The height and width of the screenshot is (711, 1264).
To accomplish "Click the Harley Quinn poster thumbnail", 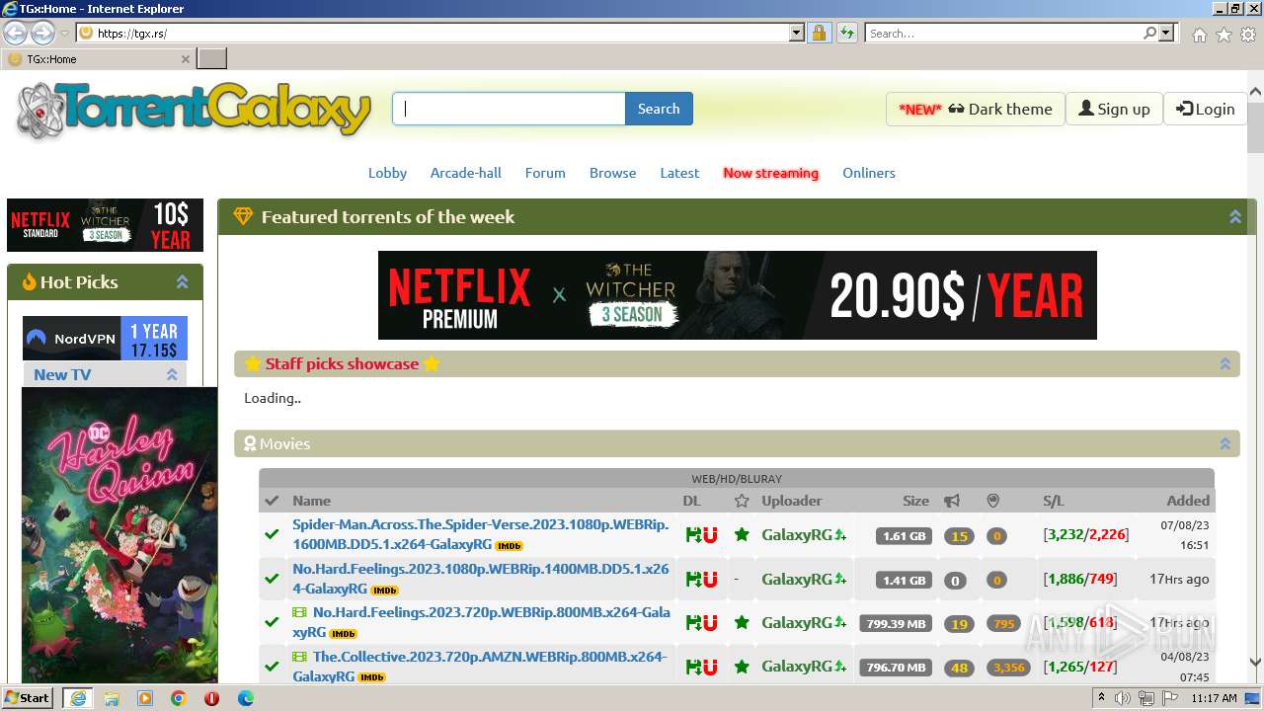I will tap(119, 535).
